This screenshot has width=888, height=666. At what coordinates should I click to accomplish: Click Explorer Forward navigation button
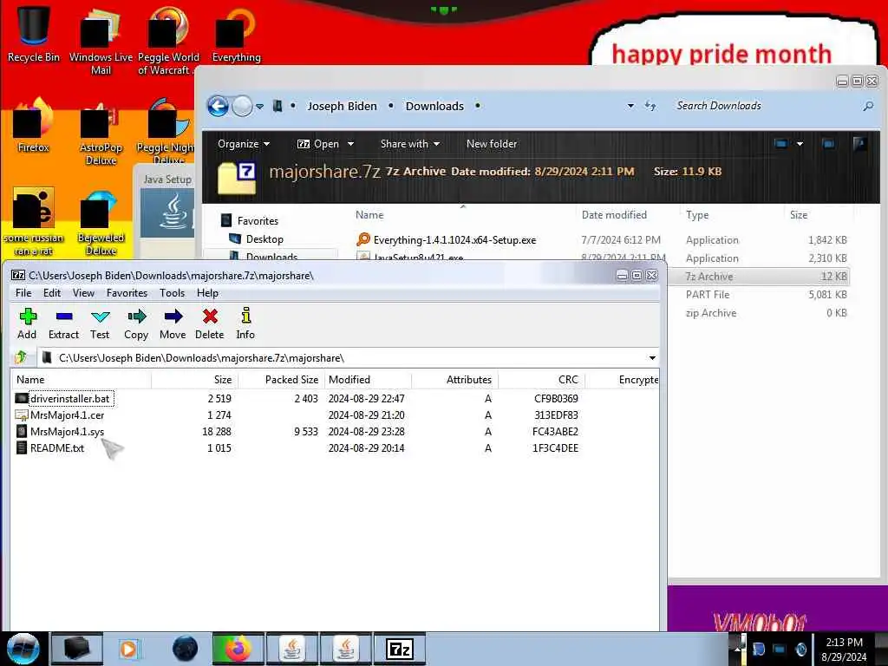tap(243, 106)
